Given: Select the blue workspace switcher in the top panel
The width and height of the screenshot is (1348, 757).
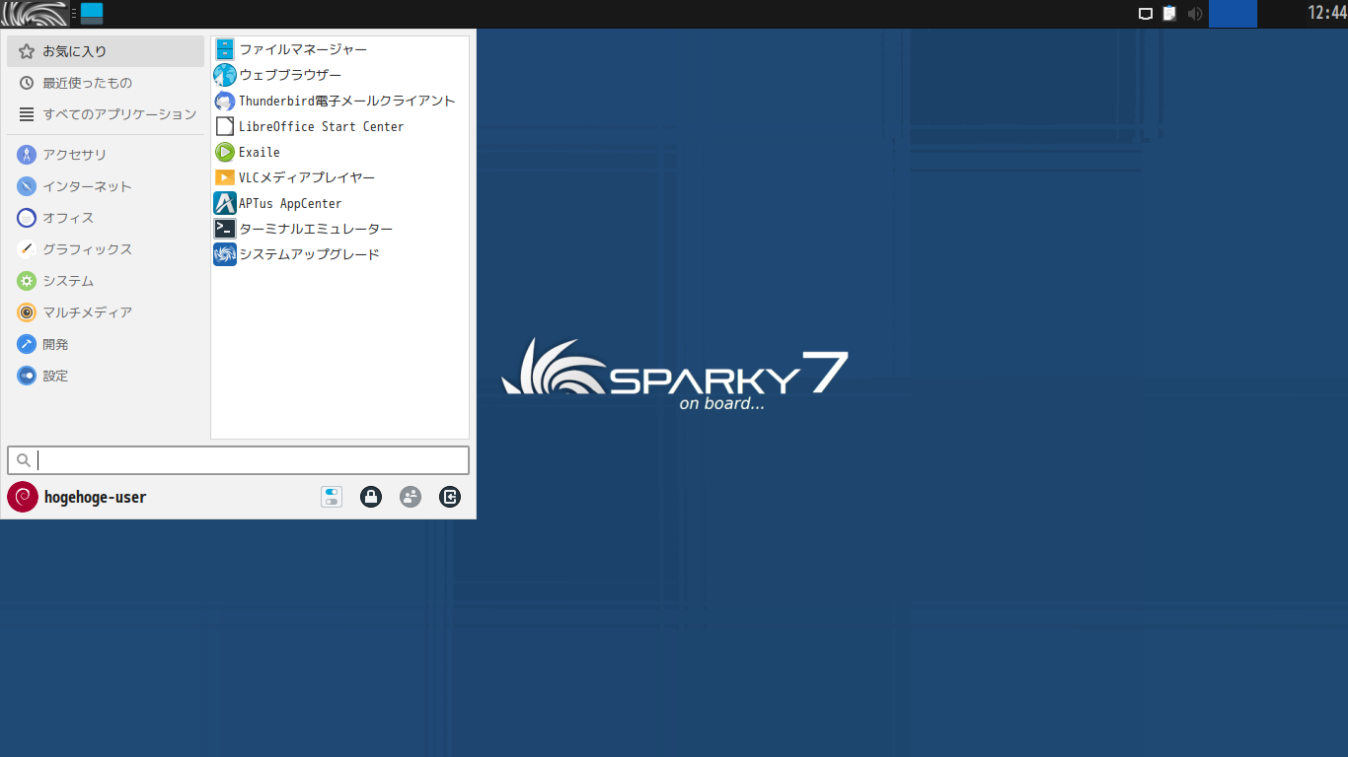Looking at the screenshot, I should [1233, 14].
